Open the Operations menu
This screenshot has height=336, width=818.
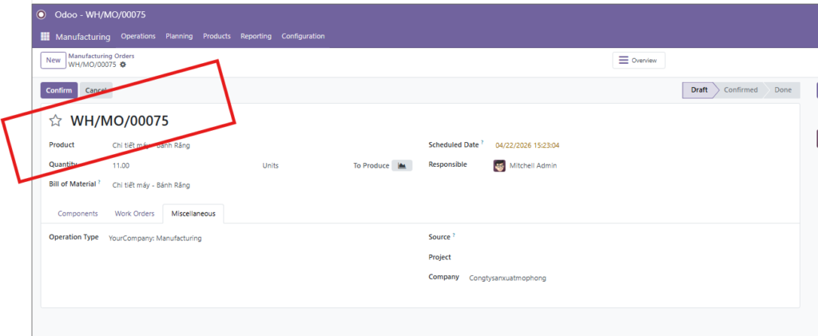click(138, 37)
